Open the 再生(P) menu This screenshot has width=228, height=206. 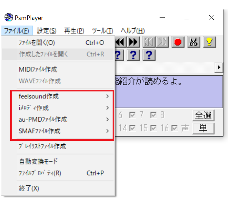74,30
